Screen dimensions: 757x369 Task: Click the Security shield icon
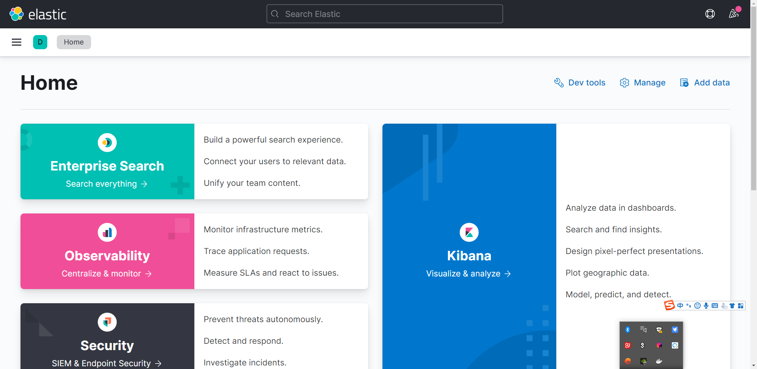point(107,322)
